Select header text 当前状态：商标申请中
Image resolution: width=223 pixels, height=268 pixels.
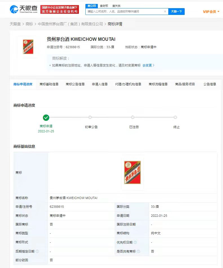coord(141,47)
